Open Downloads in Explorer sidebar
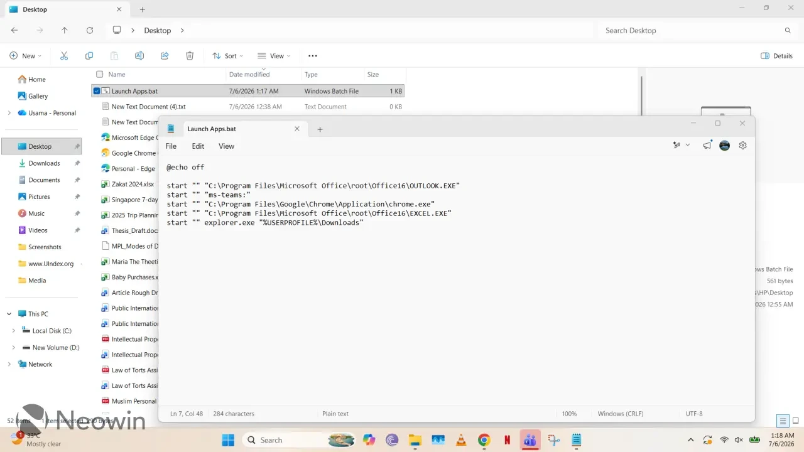The width and height of the screenshot is (804, 452). click(x=44, y=163)
